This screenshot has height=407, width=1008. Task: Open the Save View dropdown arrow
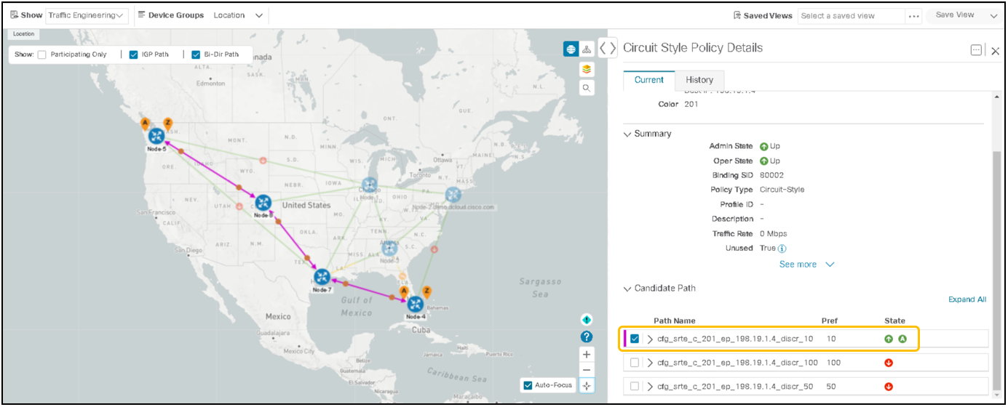(x=994, y=15)
